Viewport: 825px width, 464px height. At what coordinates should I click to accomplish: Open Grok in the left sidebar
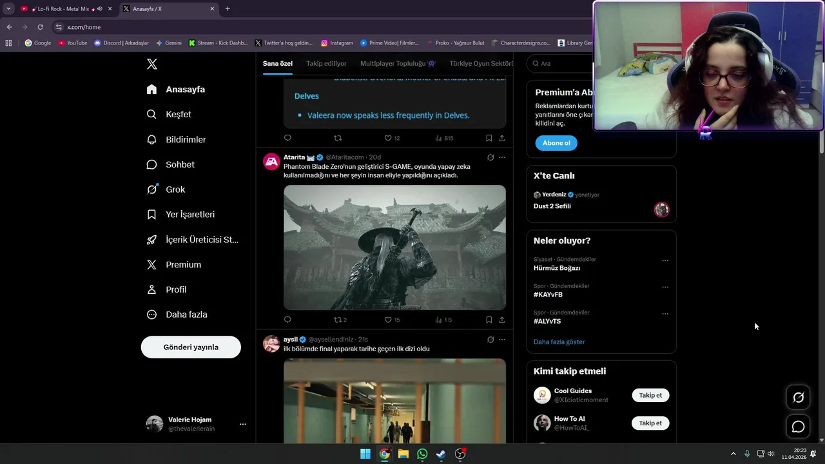(x=166, y=189)
